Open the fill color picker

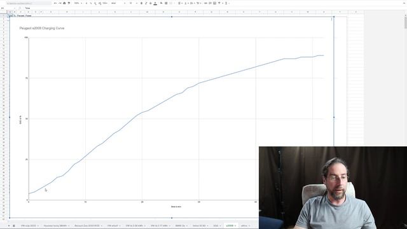pyautogui.click(x=161, y=3)
